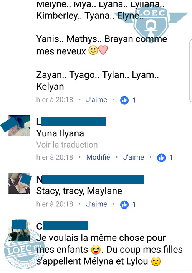
Task: Open commenter name starting with N
Action: tap(90, 179)
